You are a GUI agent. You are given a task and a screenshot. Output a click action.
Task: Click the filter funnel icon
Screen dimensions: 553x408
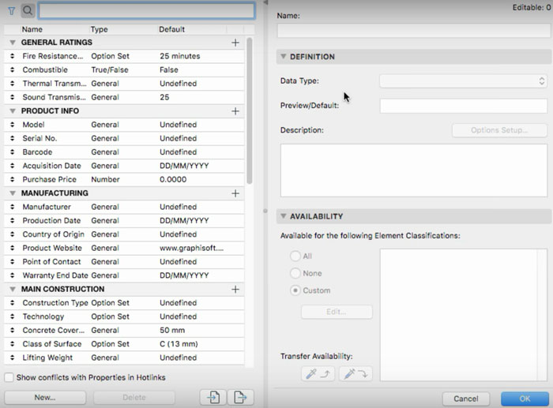(x=11, y=10)
